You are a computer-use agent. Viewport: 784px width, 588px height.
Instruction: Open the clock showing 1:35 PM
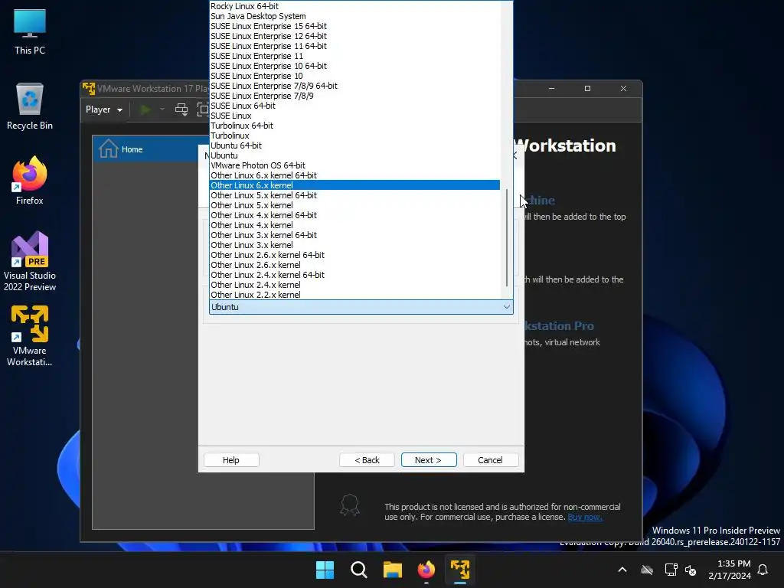[730, 570]
